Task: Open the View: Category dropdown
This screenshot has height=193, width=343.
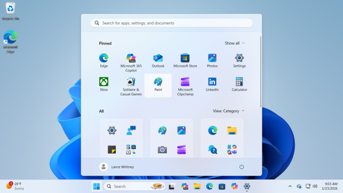Action: click(229, 111)
